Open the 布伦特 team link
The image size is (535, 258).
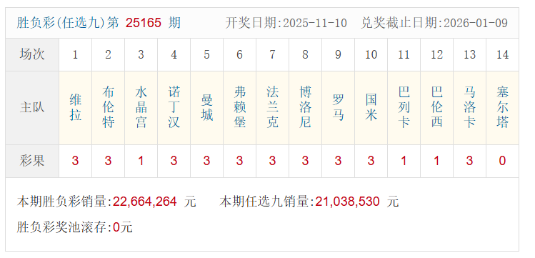pyautogui.click(x=108, y=107)
